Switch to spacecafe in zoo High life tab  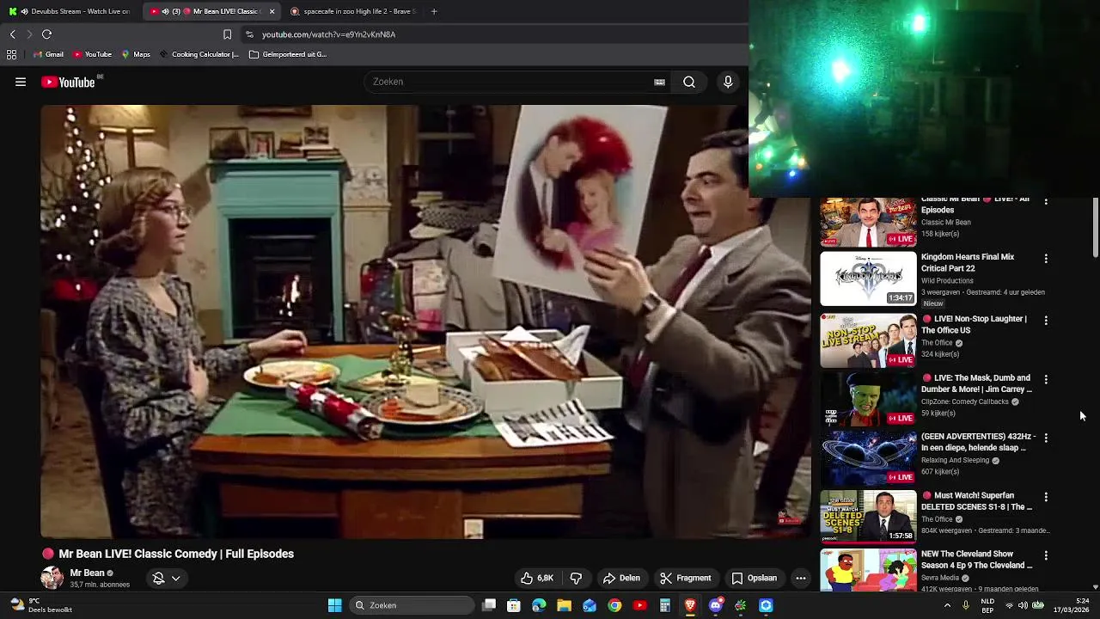[x=355, y=11]
